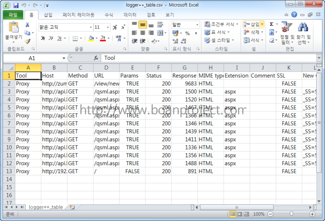Open 찾기 및 선택 find and select

tap(303, 33)
